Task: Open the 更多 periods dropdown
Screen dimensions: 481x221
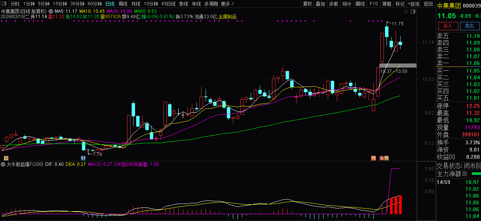Action: pos(227,4)
